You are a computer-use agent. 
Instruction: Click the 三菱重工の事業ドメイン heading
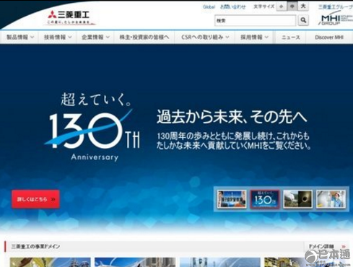pos(35,247)
